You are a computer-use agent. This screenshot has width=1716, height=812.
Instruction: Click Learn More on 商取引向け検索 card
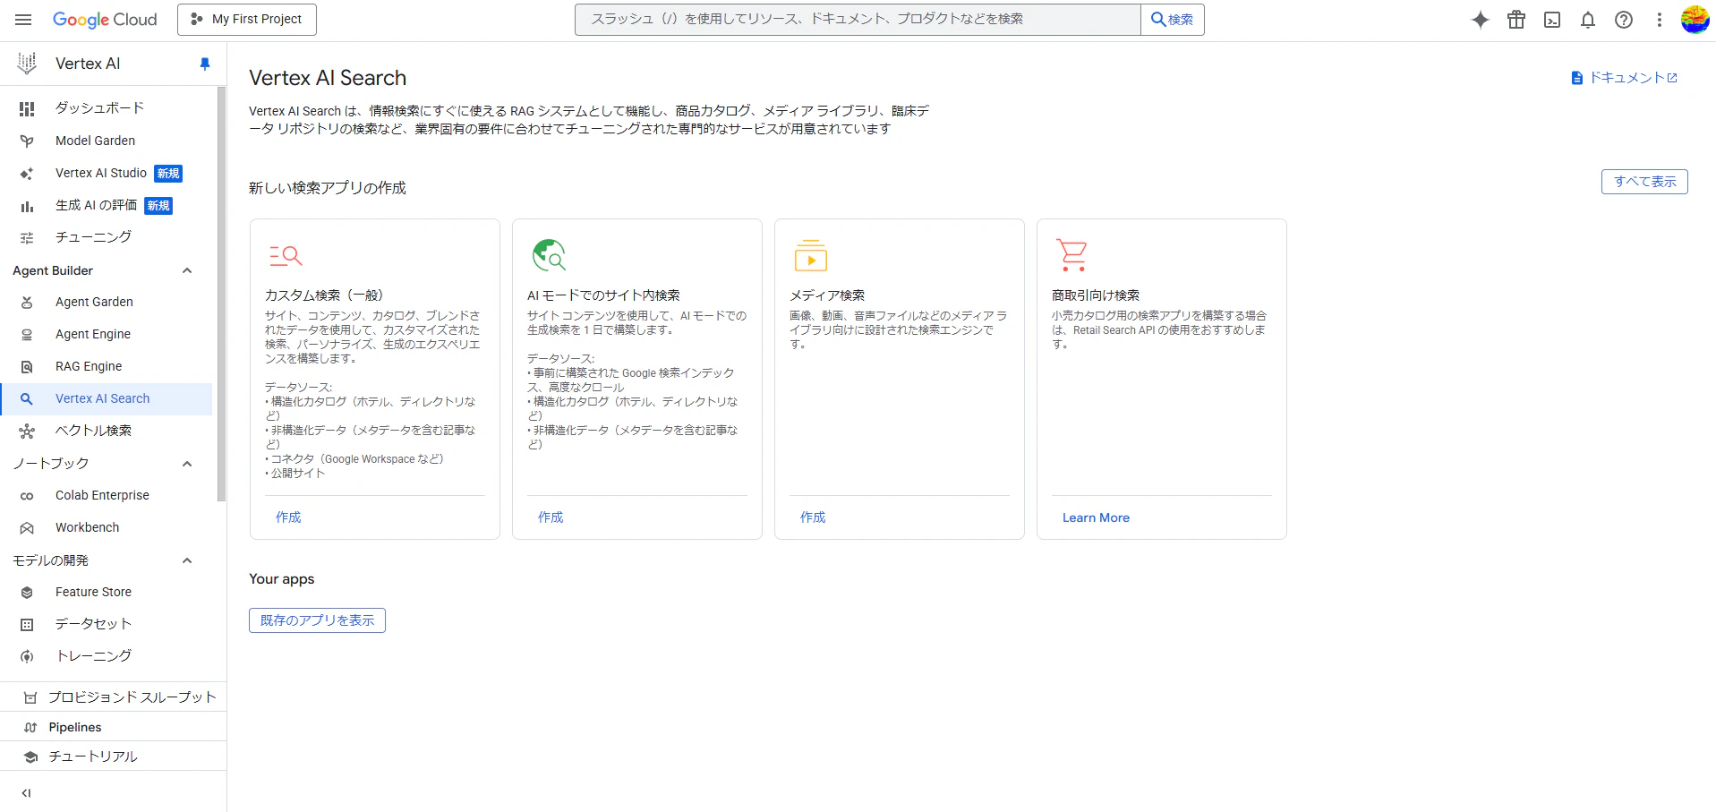pyautogui.click(x=1096, y=517)
